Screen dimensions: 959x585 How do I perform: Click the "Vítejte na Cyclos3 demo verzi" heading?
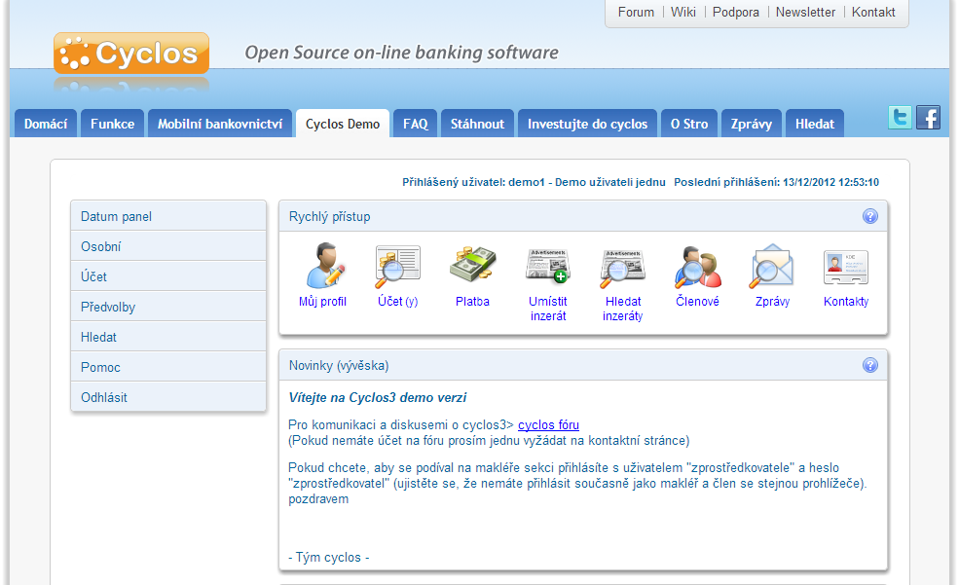point(378,398)
